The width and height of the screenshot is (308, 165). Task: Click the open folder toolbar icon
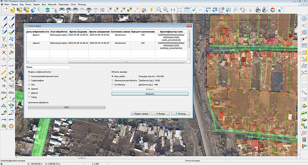click(x=13, y=10)
